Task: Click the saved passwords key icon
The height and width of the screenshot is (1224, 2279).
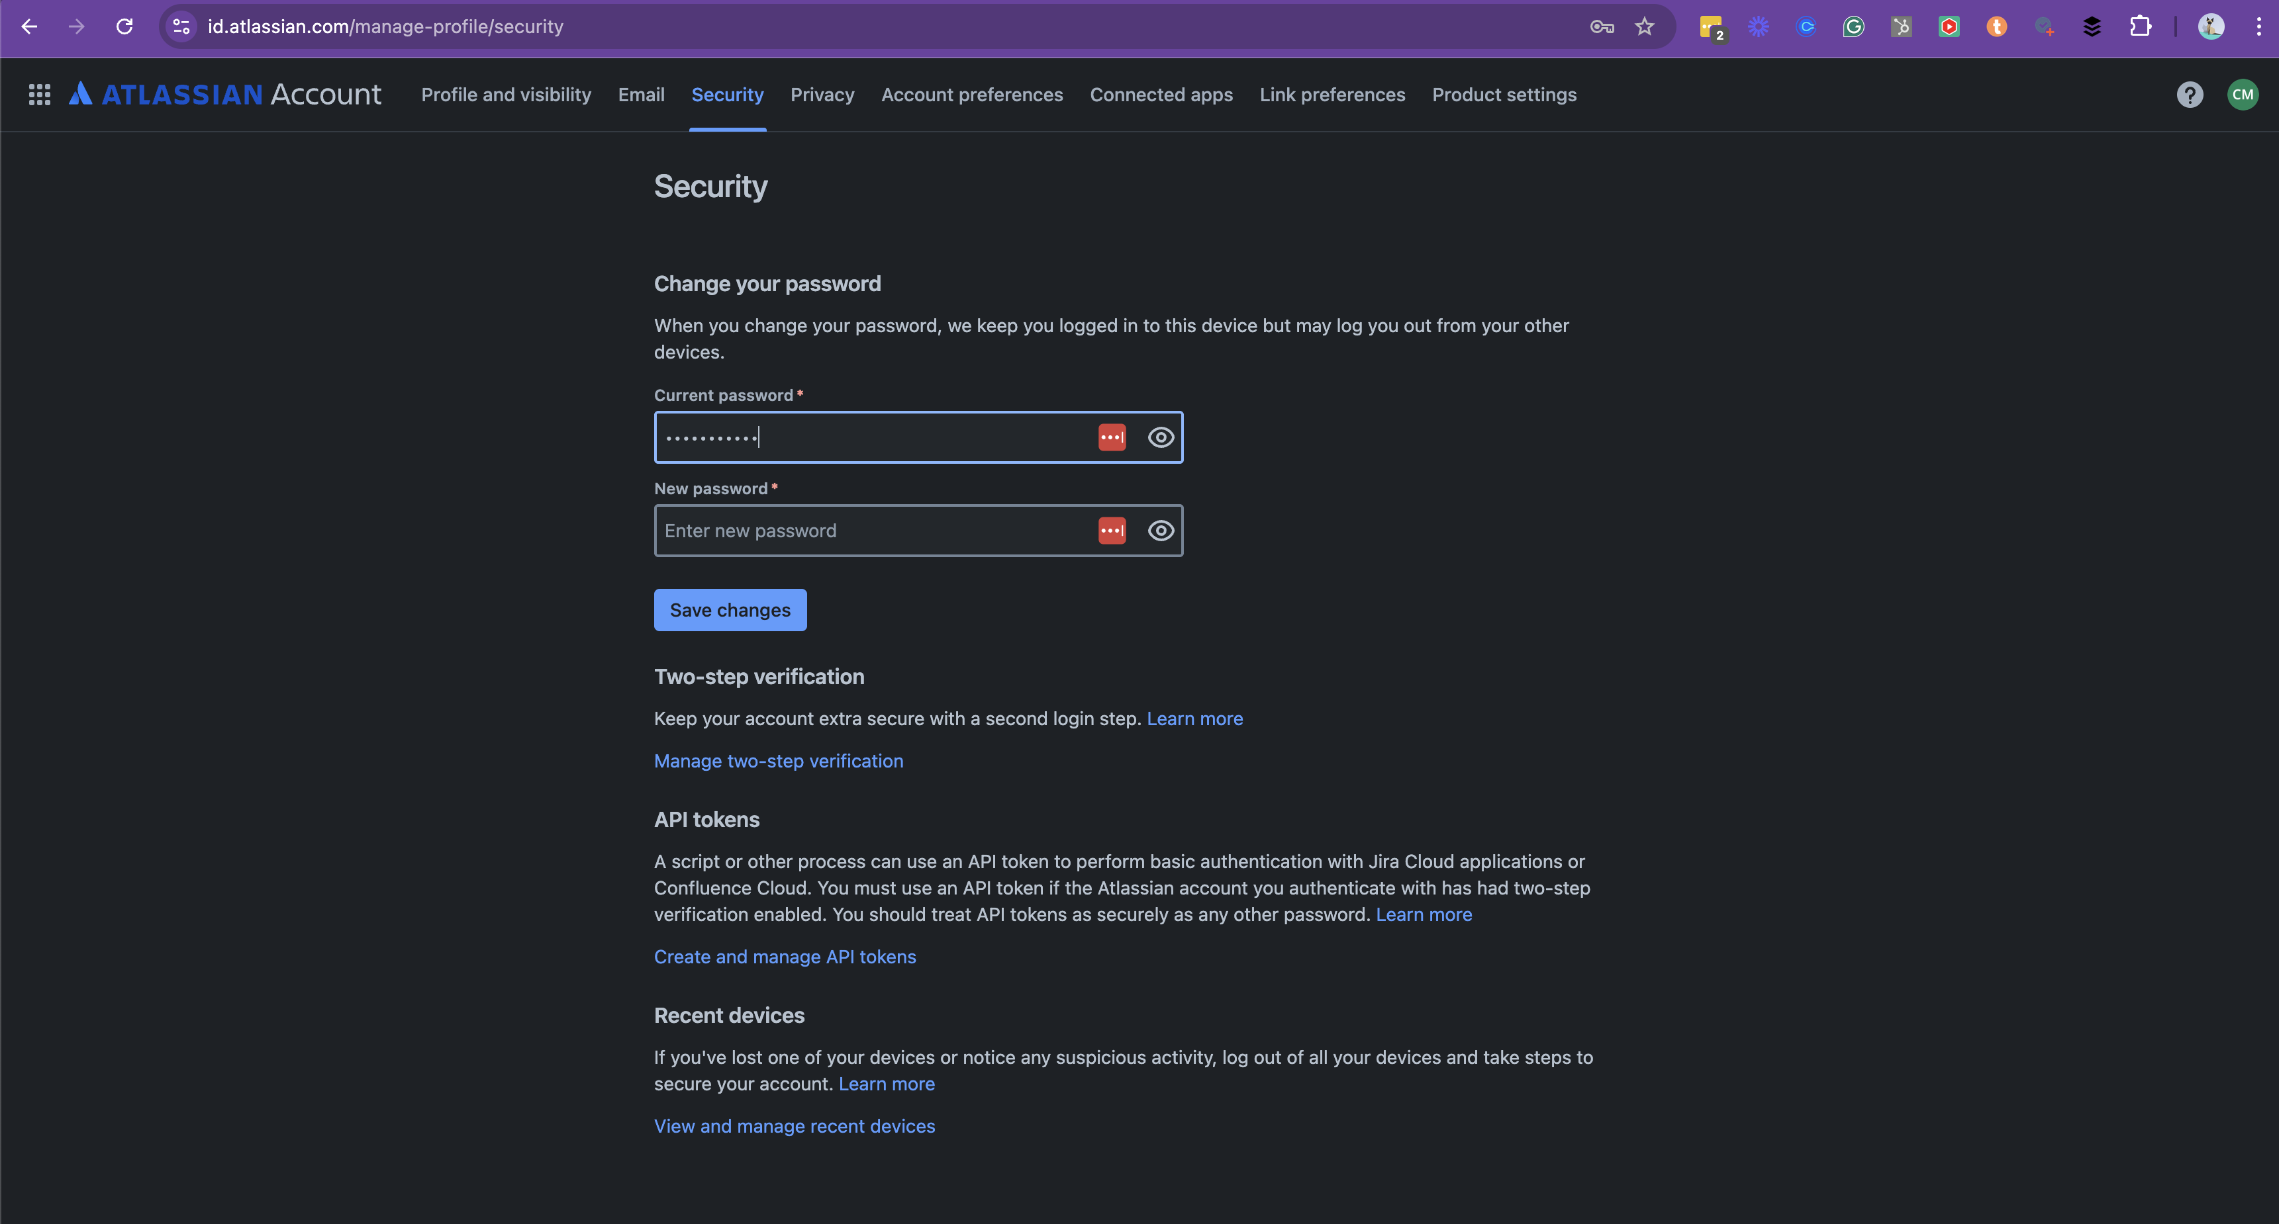Action: pos(1601,26)
